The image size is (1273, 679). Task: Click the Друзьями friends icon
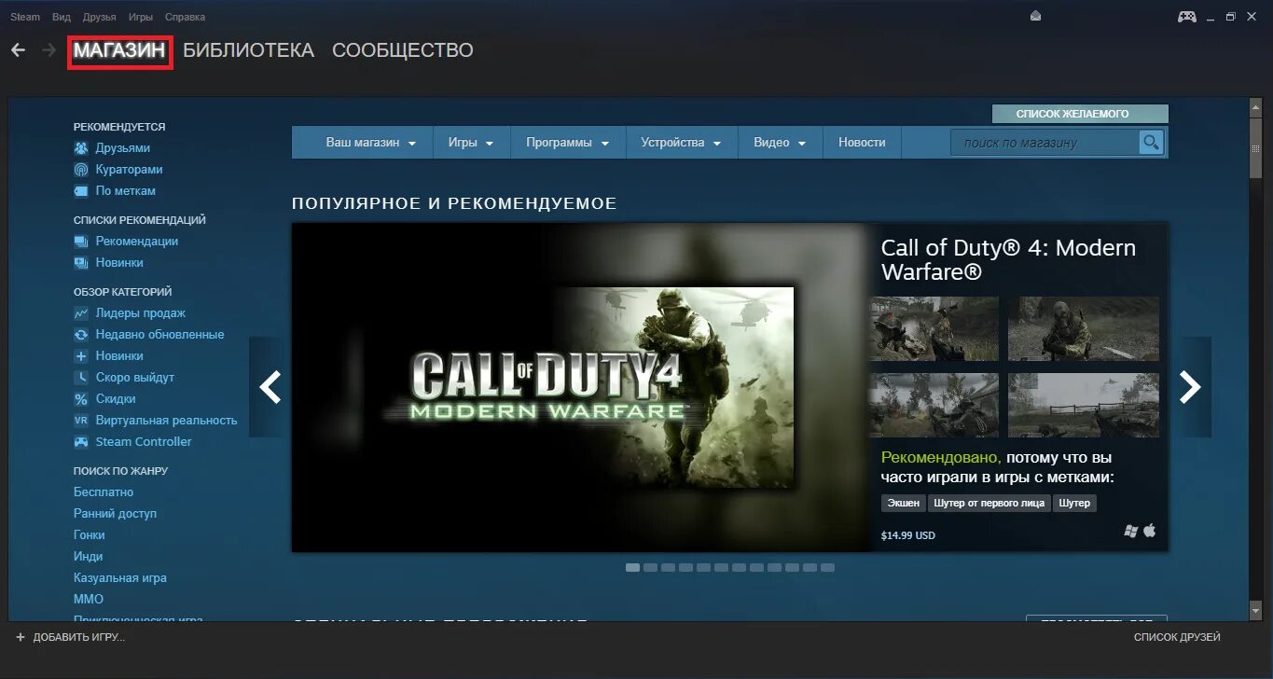(x=81, y=148)
